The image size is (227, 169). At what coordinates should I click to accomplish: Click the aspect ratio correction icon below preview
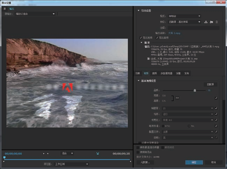click(98, 153)
